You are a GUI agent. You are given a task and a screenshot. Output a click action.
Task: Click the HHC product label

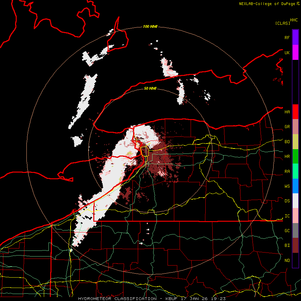point(294,20)
